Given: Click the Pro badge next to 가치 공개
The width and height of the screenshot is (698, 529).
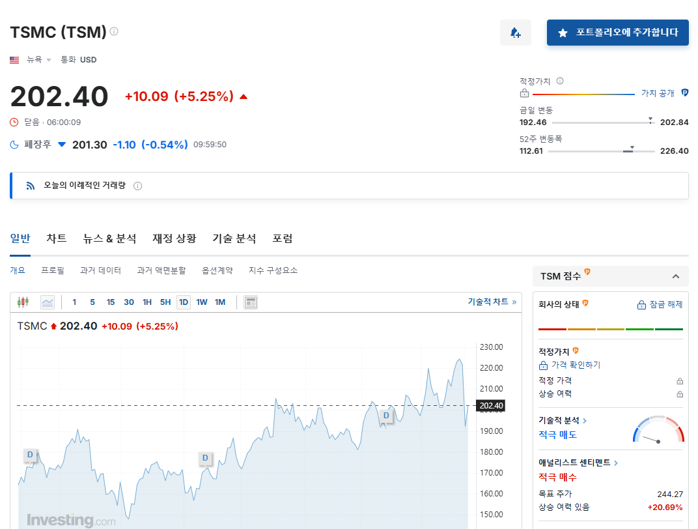Looking at the screenshot, I should coord(684,93).
